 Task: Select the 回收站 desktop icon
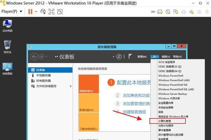[x=7, y=47]
